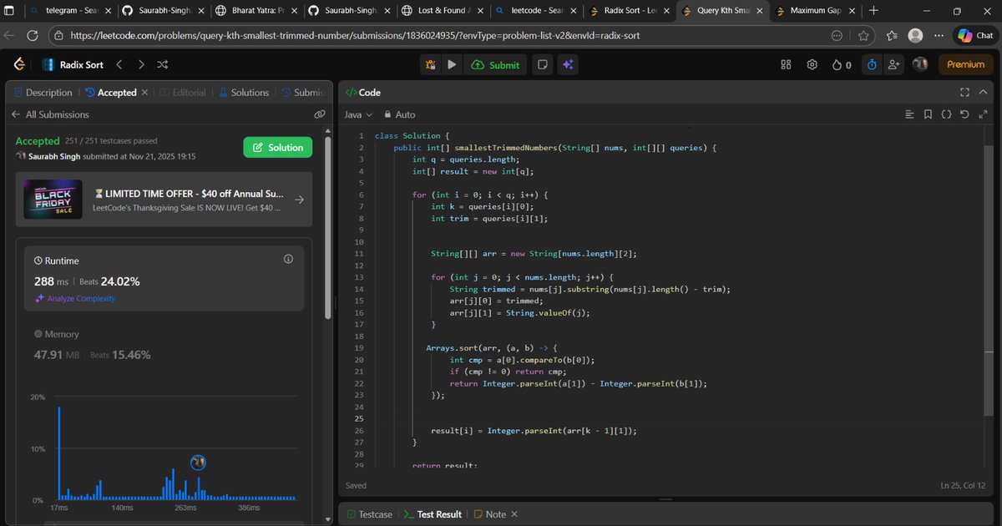Click the green Solution button
Viewport: 1002px width, 526px height.
click(278, 148)
